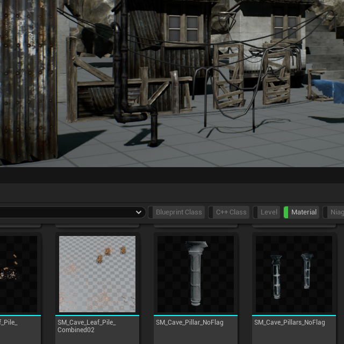The image size is (344, 344).
Task: Click the SM_Cave_Pillars_NoFlag name label
Action: click(289, 322)
